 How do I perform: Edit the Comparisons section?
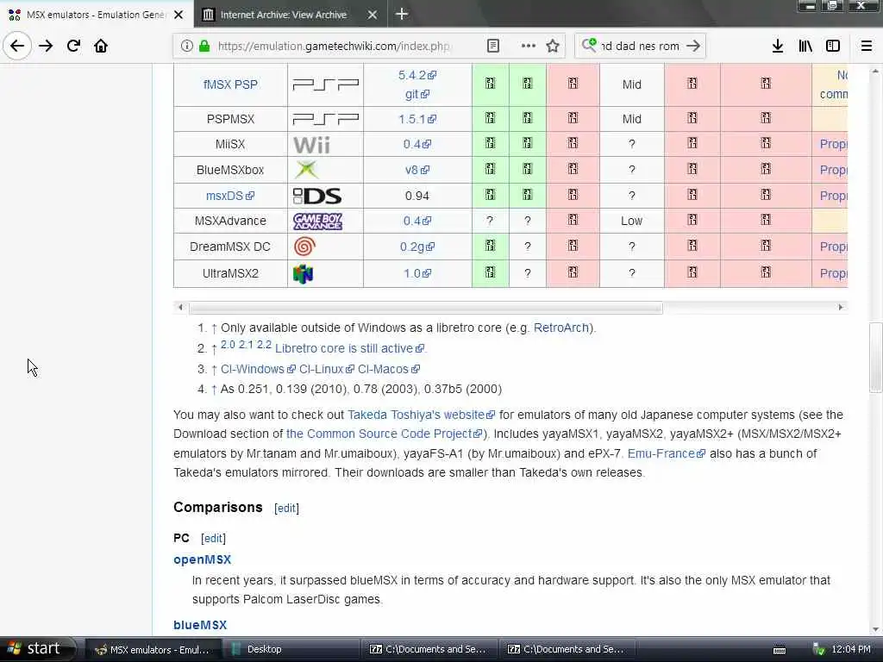(x=286, y=509)
